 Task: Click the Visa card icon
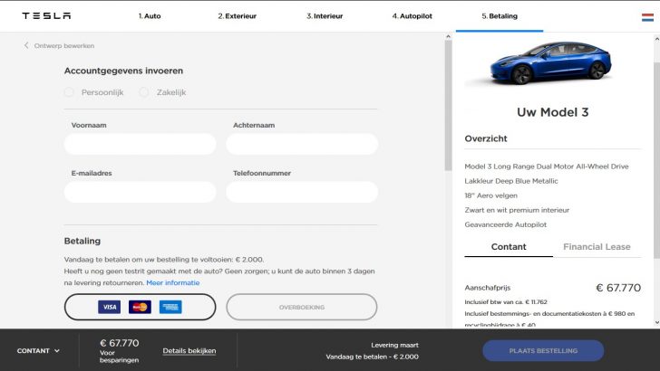[110, 307]
